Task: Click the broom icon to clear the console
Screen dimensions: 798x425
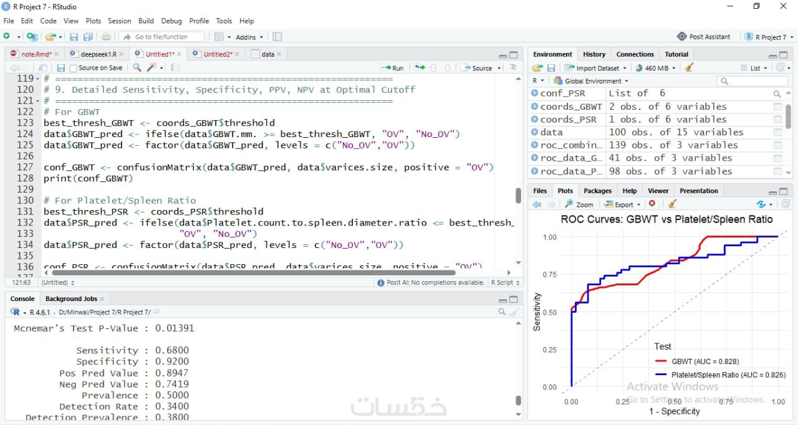Action: click(x=514, y=312)
